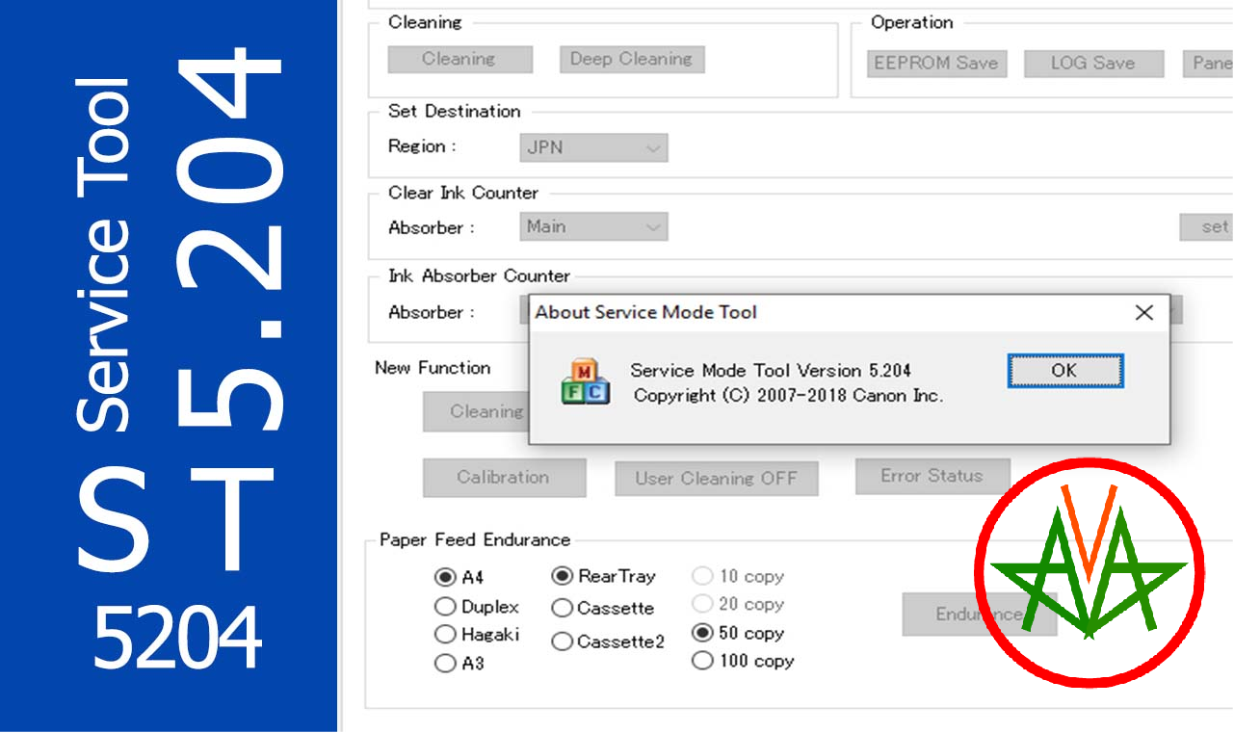Select the Duplex radio button

(445, 607)
